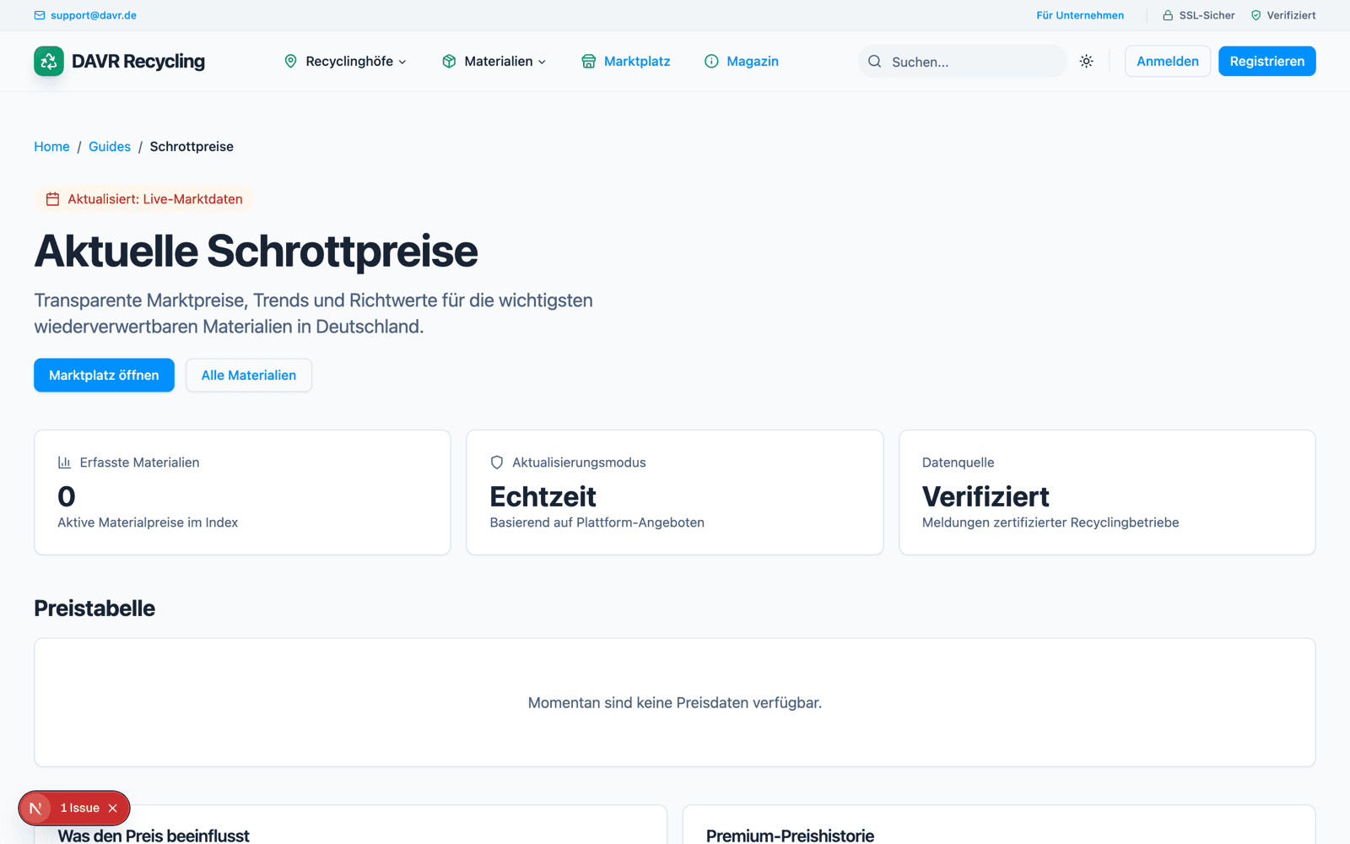Image resolution: width=1350 pixels, height=844 pixels.
Task: Click the Echtzeit value text
Action: (x=543, y=496)
